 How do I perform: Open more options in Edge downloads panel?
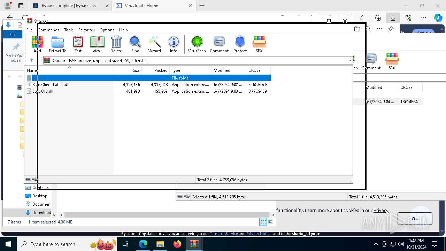(379, 29)
